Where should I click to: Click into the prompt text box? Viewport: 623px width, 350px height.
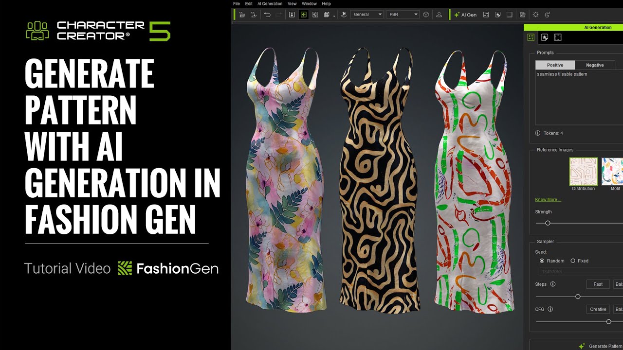(579, 97)
